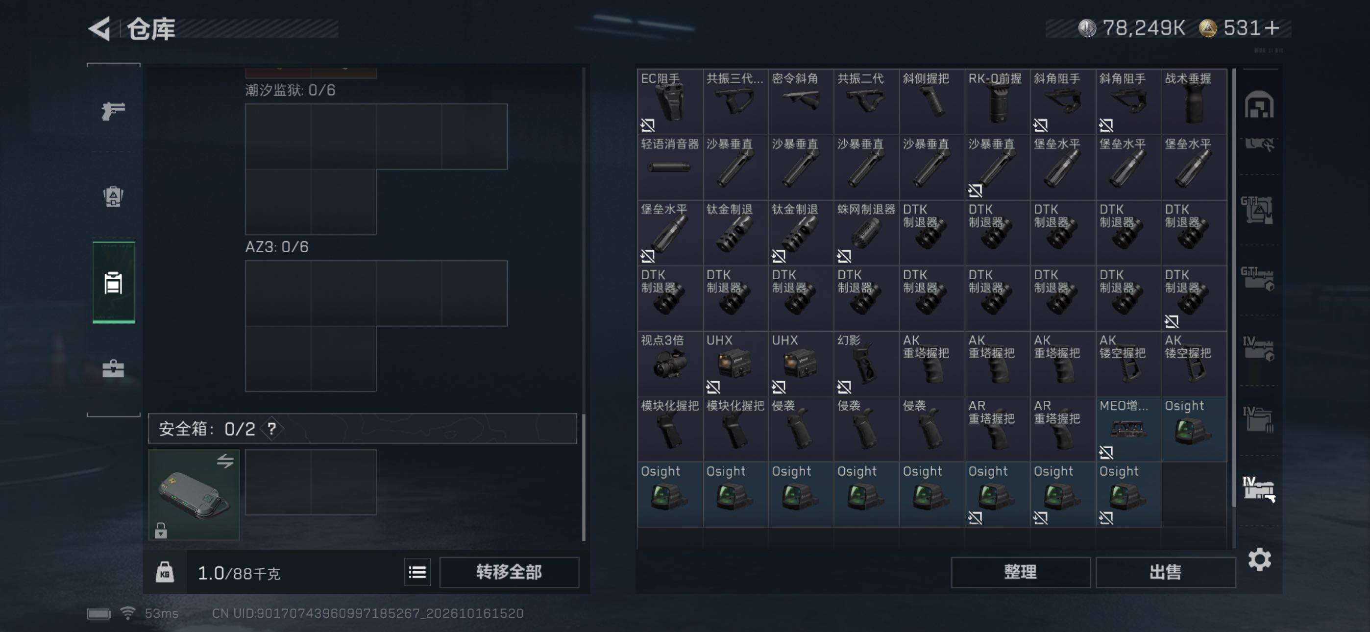Click the 整理 sort button
Screen dimensions: 1370x632
pyautogui.click(x=1020, y=572)
